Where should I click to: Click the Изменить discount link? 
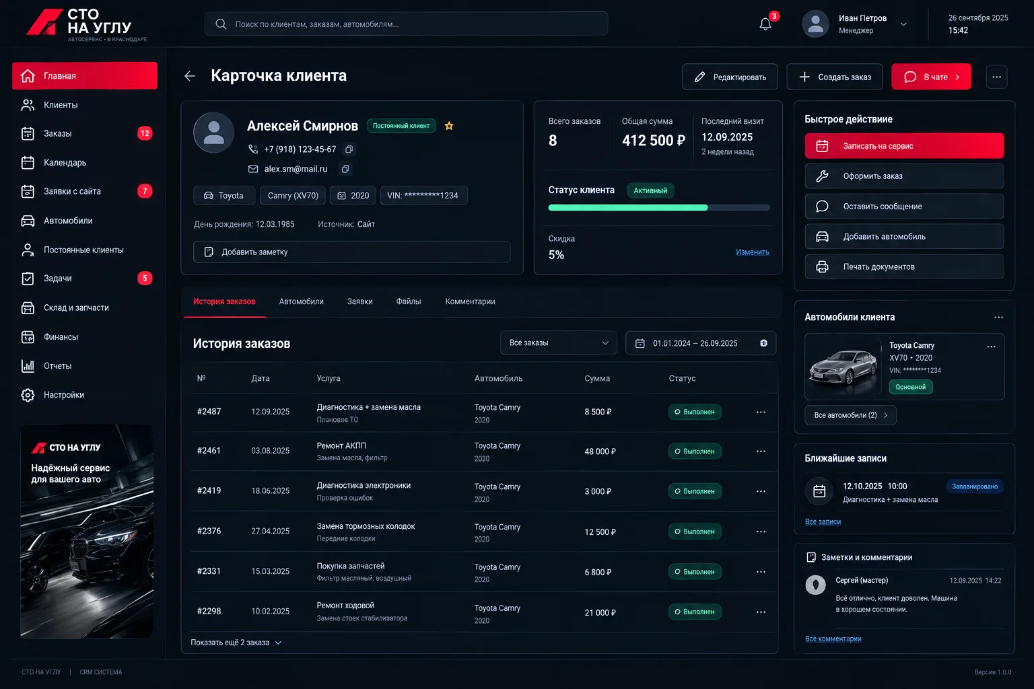pos(752,252)
